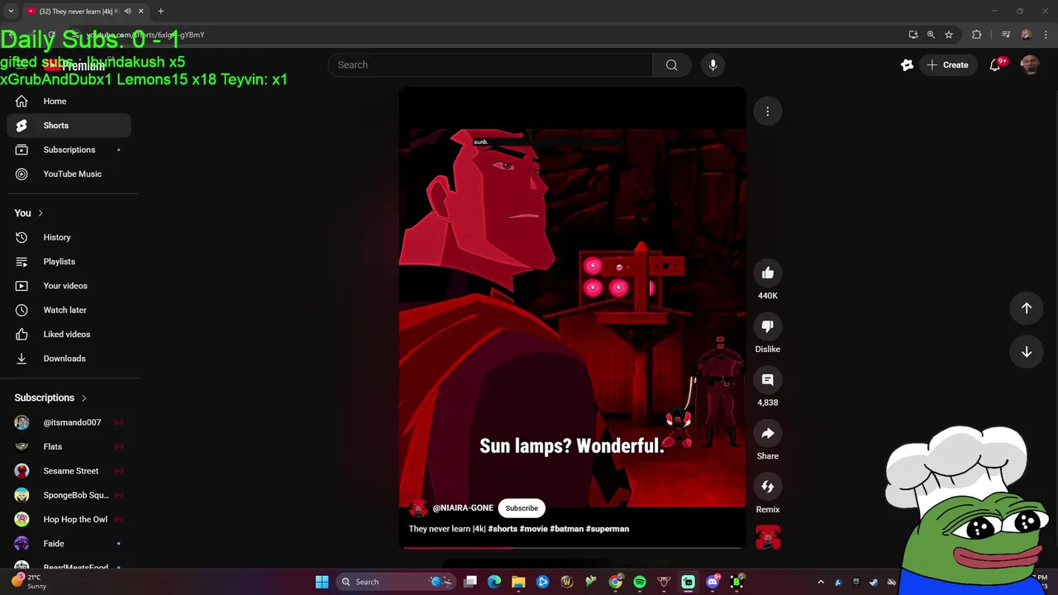Screen dimensions: 1058x595
Task: Open File Explorer from the taskbar
Action: pos(518,582)
